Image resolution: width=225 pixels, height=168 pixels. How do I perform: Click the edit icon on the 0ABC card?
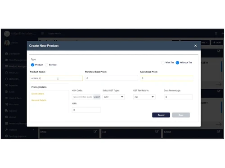click(95, 131)
